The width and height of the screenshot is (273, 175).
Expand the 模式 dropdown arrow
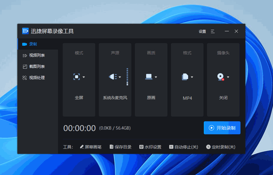pos(84,77)
